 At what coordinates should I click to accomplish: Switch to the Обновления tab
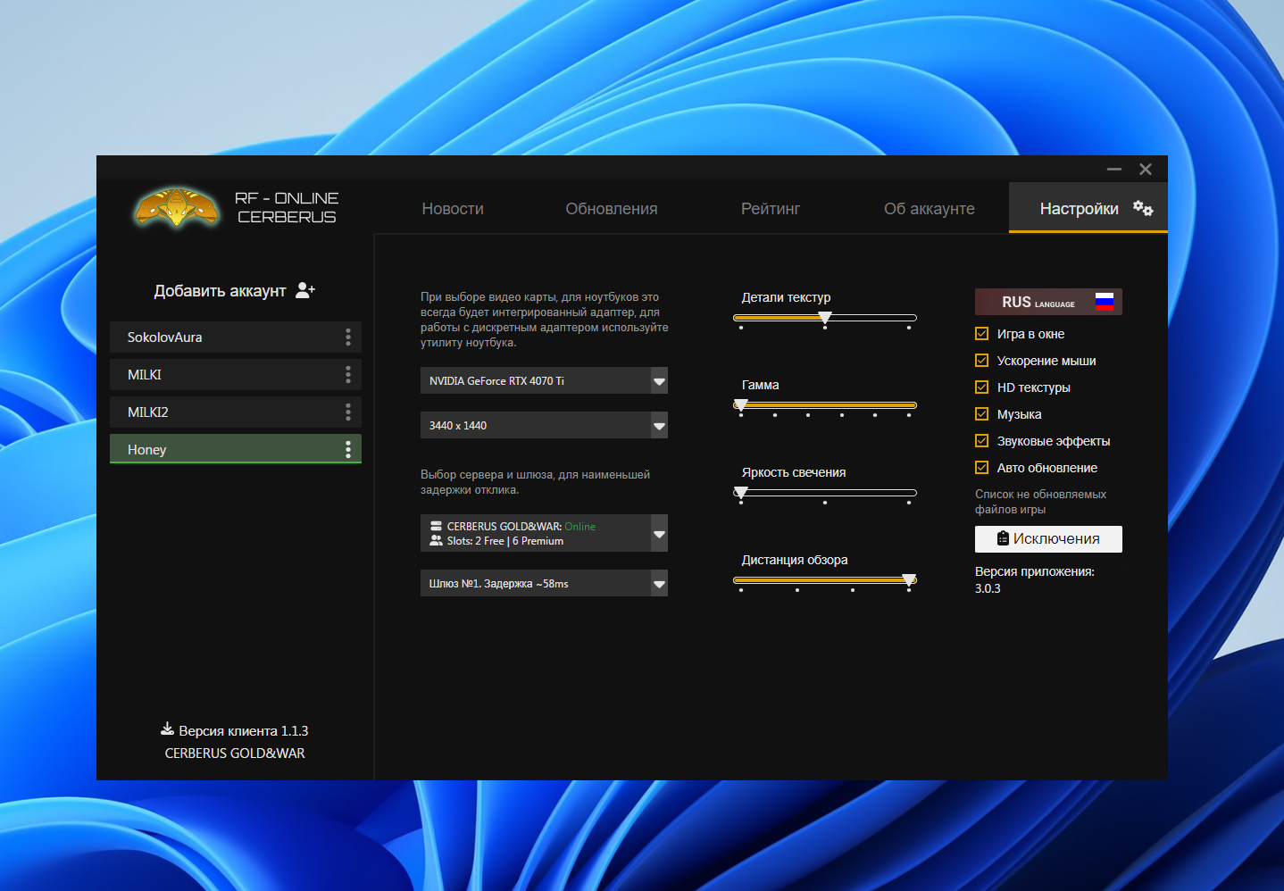(x=612, y=208)
